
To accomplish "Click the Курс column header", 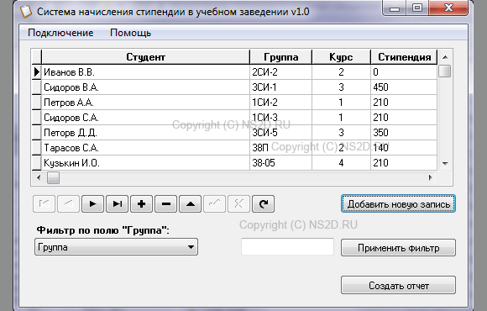I will [x=341, y=57].
